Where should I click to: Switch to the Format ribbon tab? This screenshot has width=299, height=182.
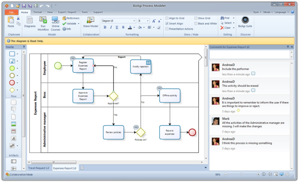click(37, 12)
